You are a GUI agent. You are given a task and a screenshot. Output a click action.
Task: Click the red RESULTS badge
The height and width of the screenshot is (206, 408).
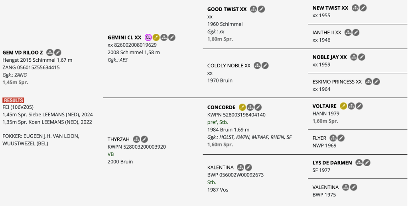pos(13,100)
